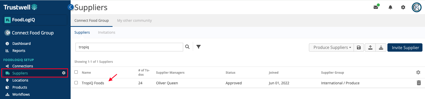Select the TropiQ Foods row checkbox
The image size is (425, 99).
(76, 83)
